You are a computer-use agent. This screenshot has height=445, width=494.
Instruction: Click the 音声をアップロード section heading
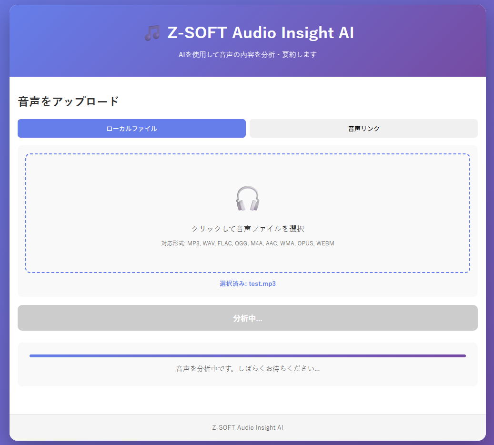click(68, 101)
